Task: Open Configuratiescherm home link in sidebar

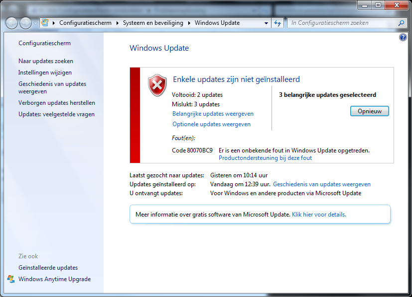Action: pos(44,43)
